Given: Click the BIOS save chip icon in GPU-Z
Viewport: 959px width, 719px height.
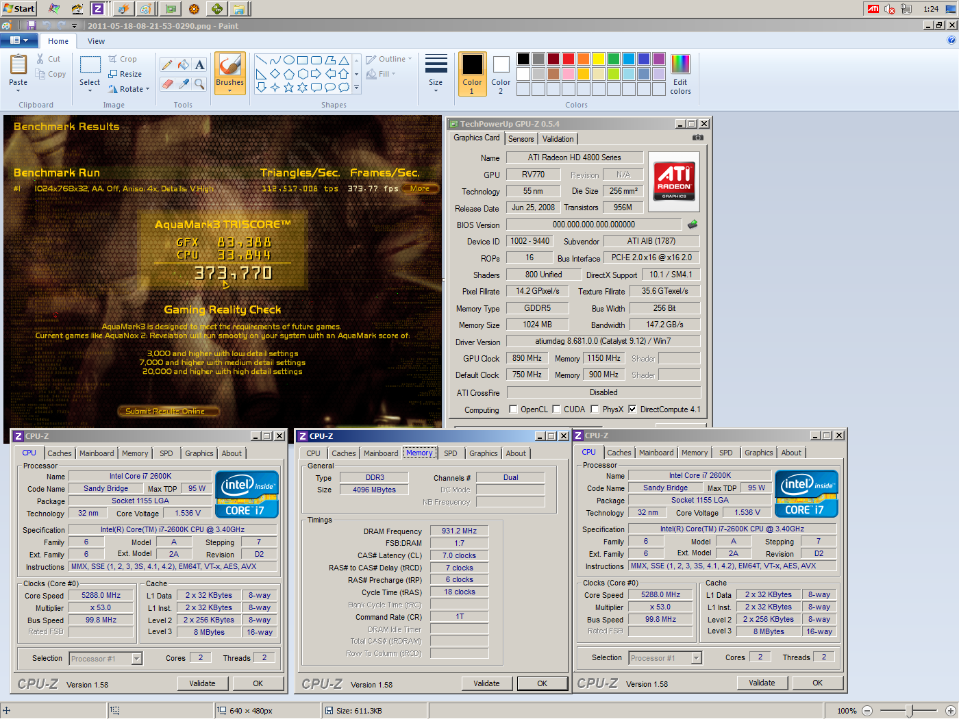Looking at the screenshot, I should point(693,225).
